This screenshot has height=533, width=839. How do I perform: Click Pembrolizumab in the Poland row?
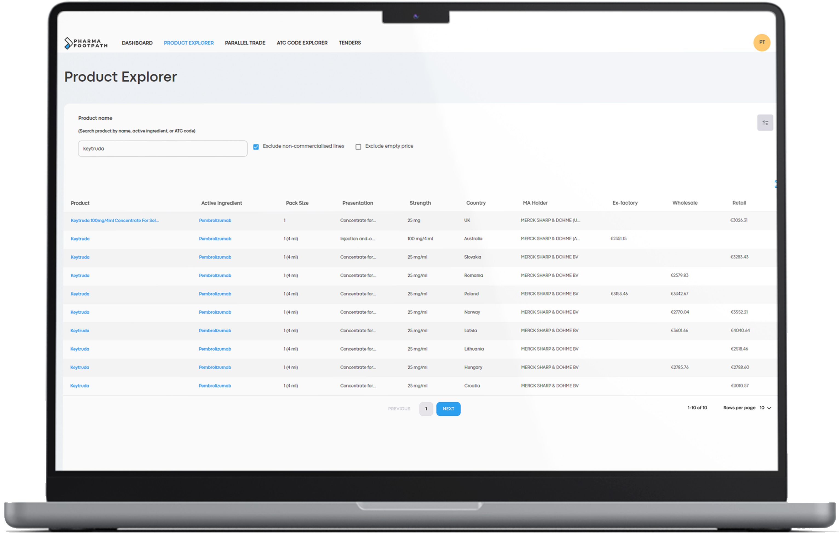215,294
